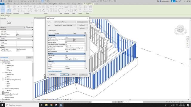Toggle Use Top Rail checkbox
This screenshot has width=191, height=107.
tap(66, 56)
